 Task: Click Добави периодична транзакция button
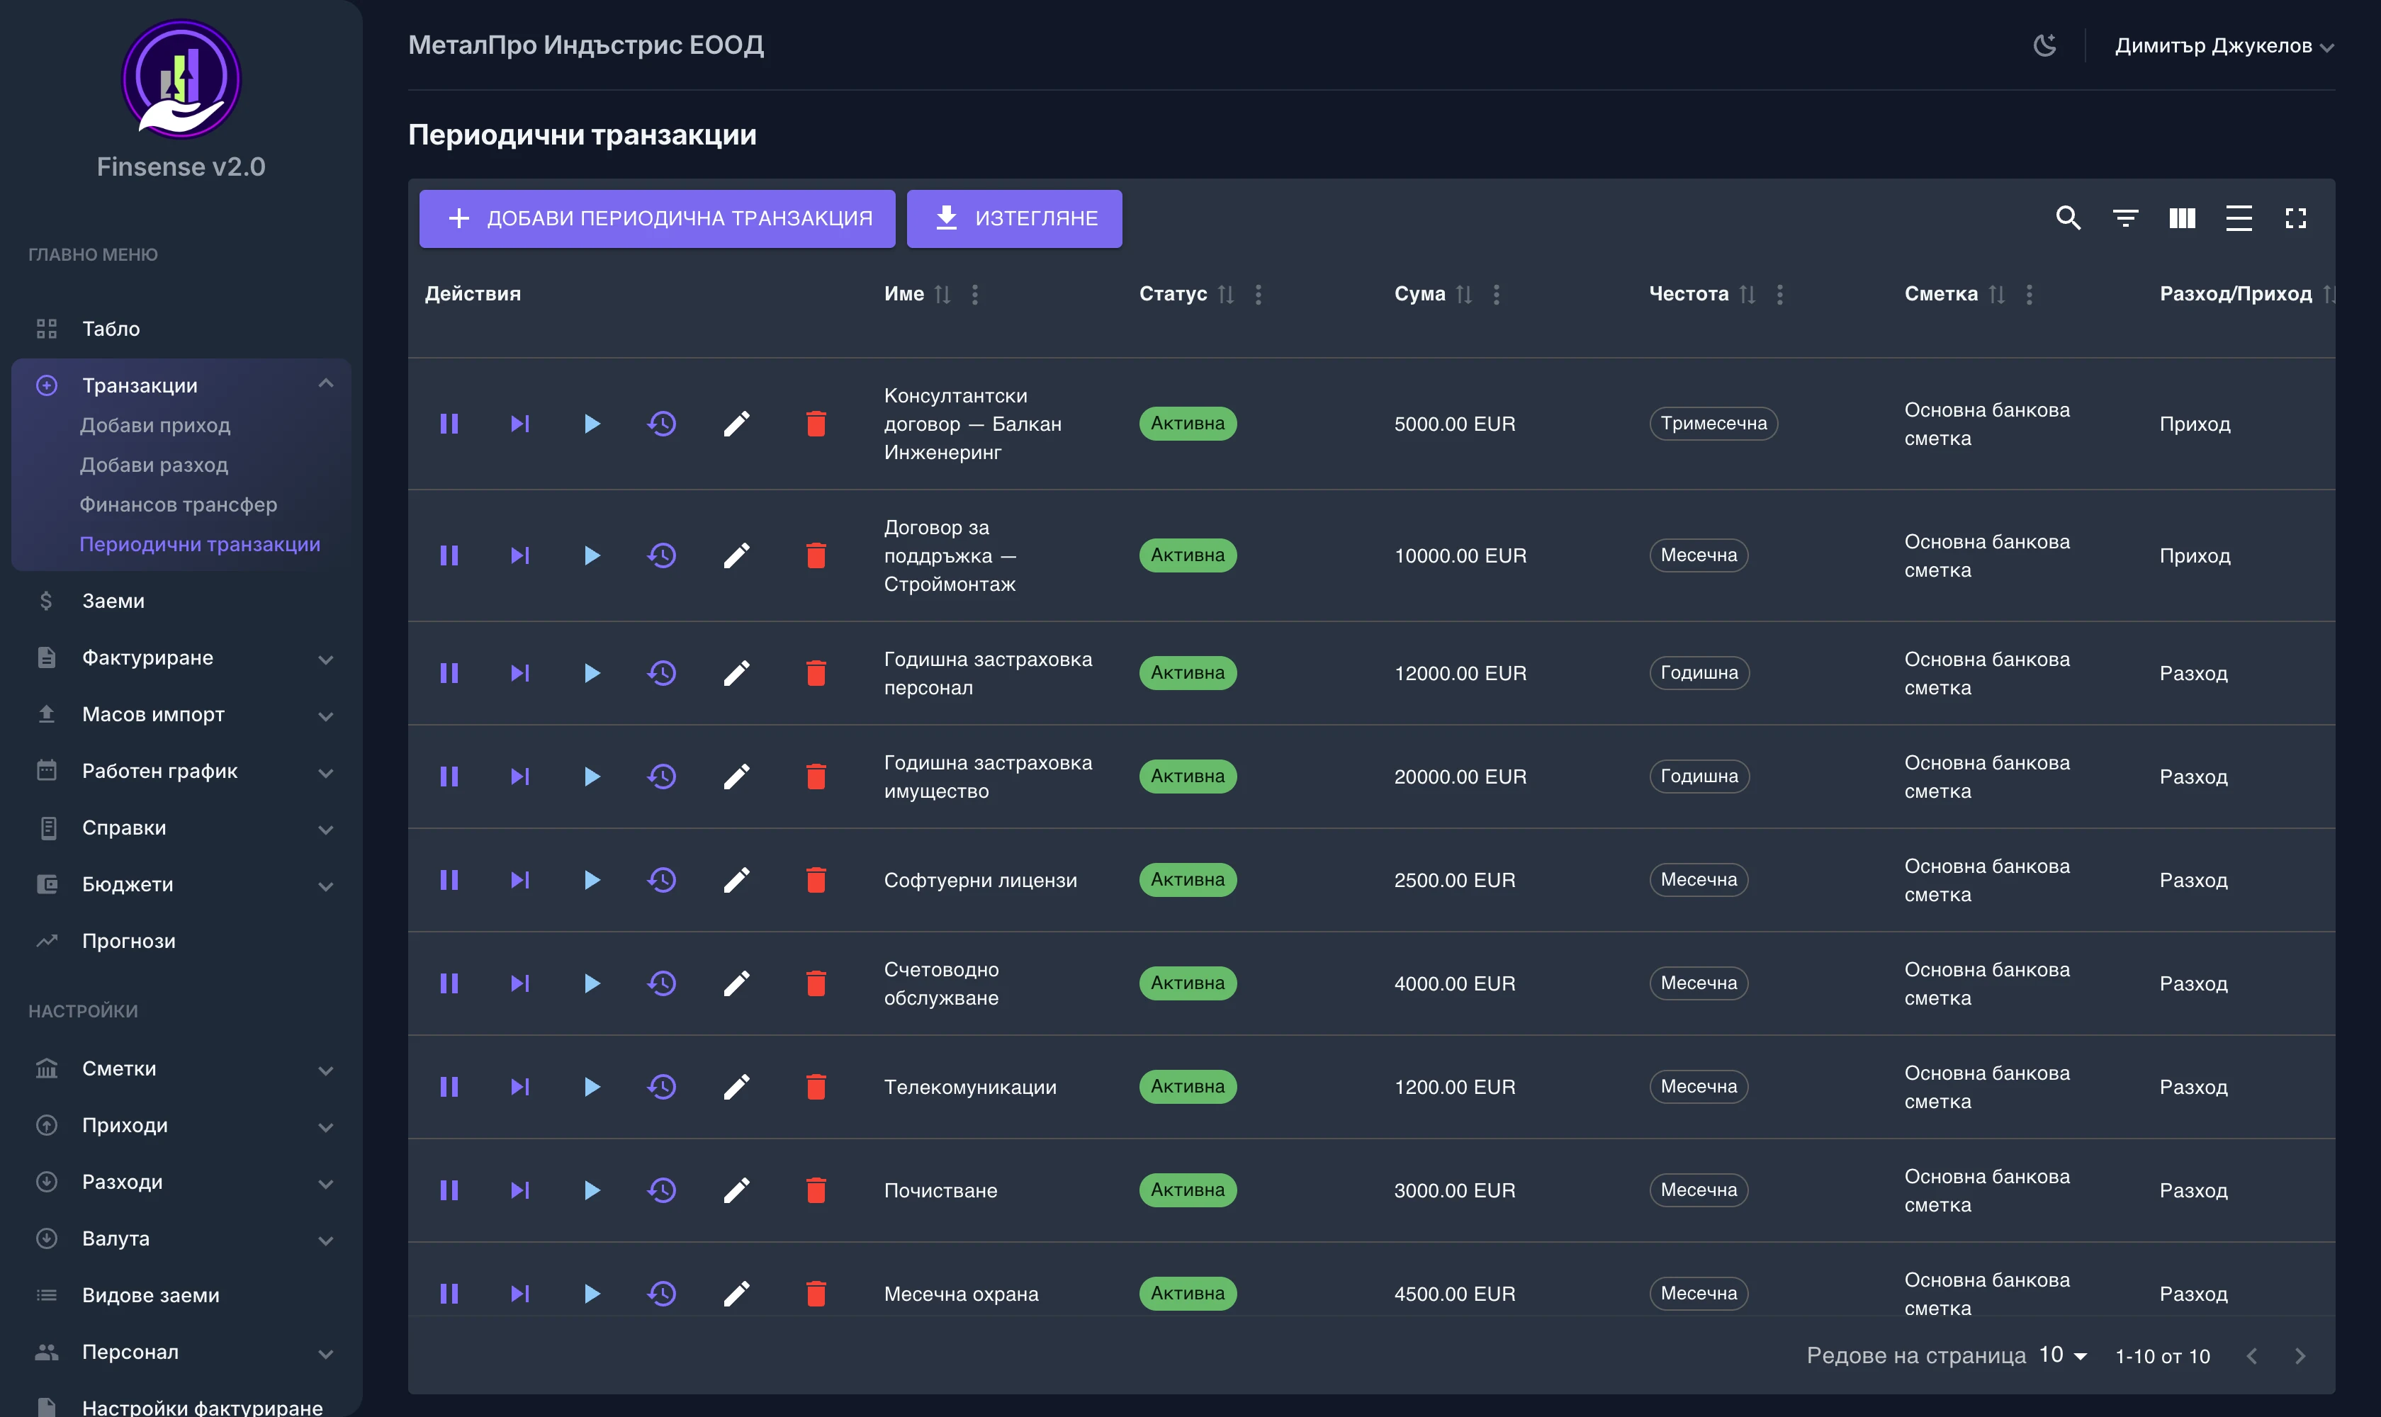pyautogui.click(x=657, y=219)
